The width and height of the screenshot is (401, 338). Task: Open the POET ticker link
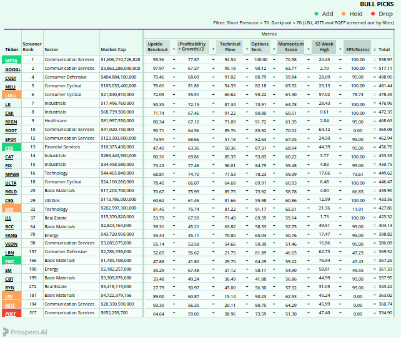11,314
